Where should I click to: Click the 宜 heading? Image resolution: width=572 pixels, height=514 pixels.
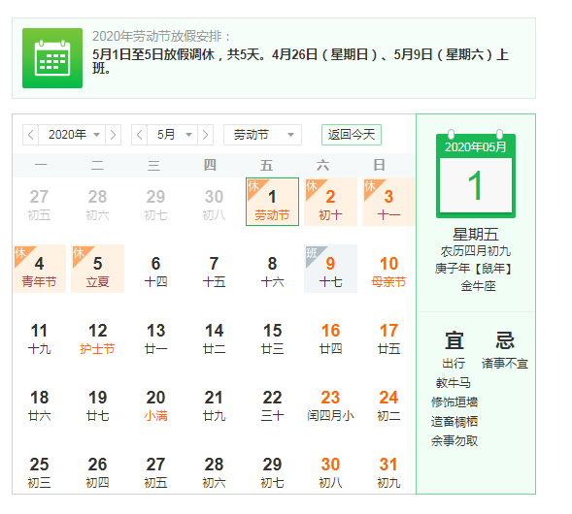point(454,340)
